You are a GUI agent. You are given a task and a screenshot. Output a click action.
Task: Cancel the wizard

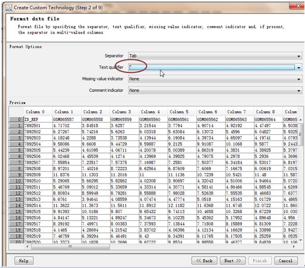[286, 260]
